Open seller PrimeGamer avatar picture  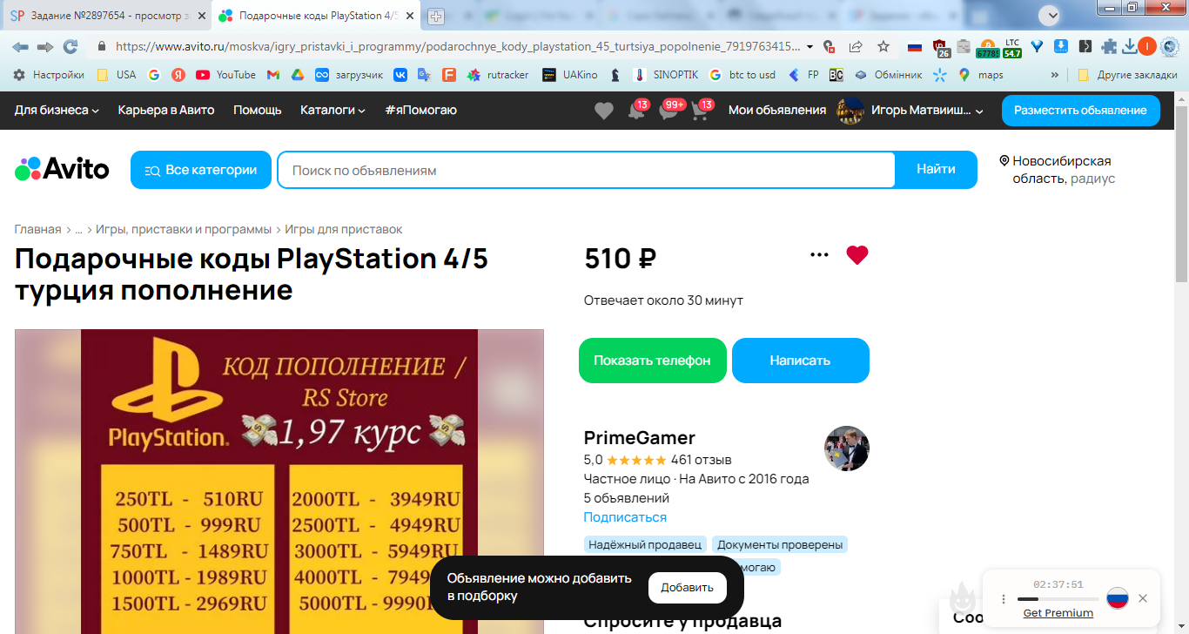(847, 449)
